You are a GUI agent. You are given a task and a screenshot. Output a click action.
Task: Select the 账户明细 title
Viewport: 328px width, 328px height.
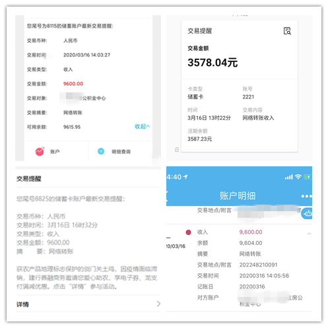[238, 196]
